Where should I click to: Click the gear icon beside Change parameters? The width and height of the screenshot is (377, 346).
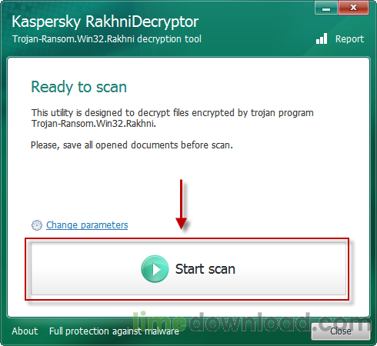(37, 225)
